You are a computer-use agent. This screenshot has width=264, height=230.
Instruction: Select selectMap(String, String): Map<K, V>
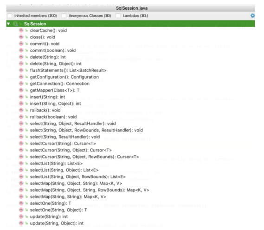coord(68,197)
